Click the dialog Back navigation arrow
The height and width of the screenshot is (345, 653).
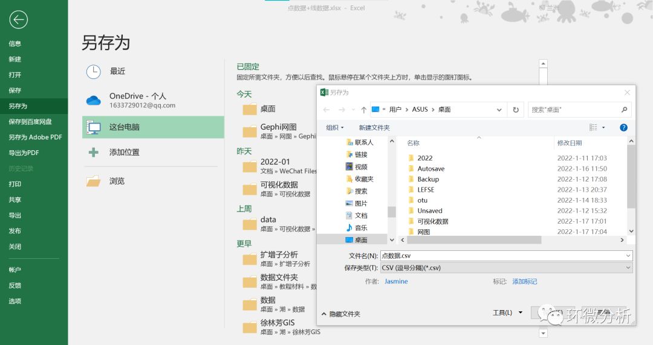[326, 110]
